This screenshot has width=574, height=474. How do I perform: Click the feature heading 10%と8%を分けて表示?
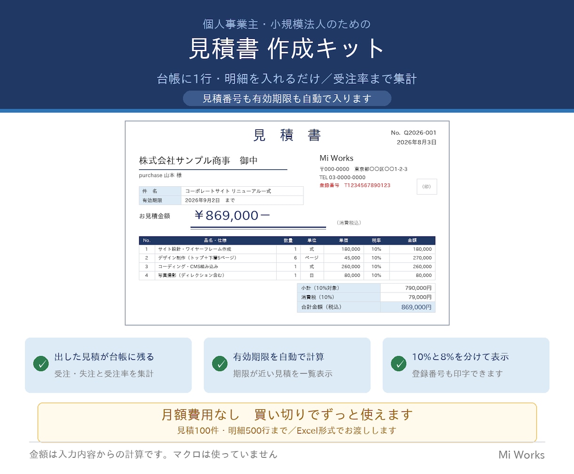click(461, 356)
